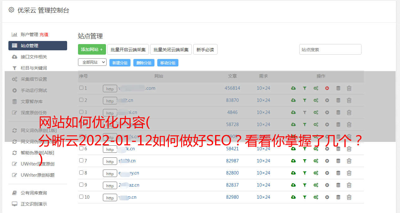Image resolution: width=400 pixels, height=213 pixels.
Task: Click trash icon in the 58728 articles row
Action: point(349,125)
